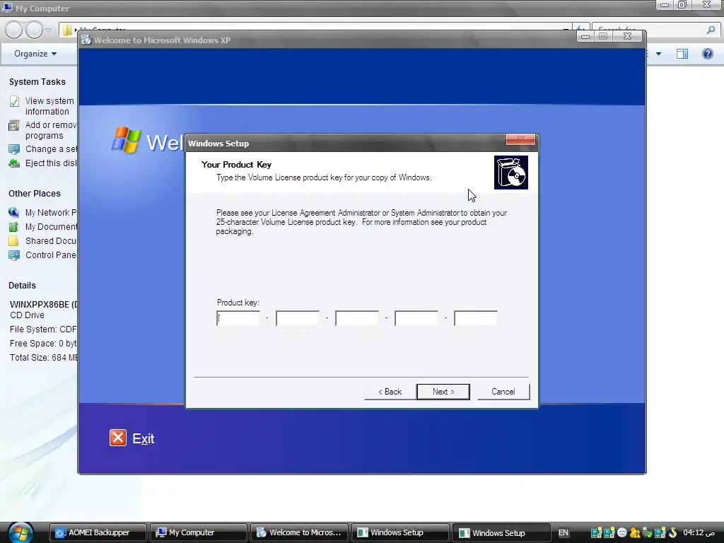Switch to Welcome to Micros... taskbar button
Viewport: 724px width, 543px height.
coord(299,532)
